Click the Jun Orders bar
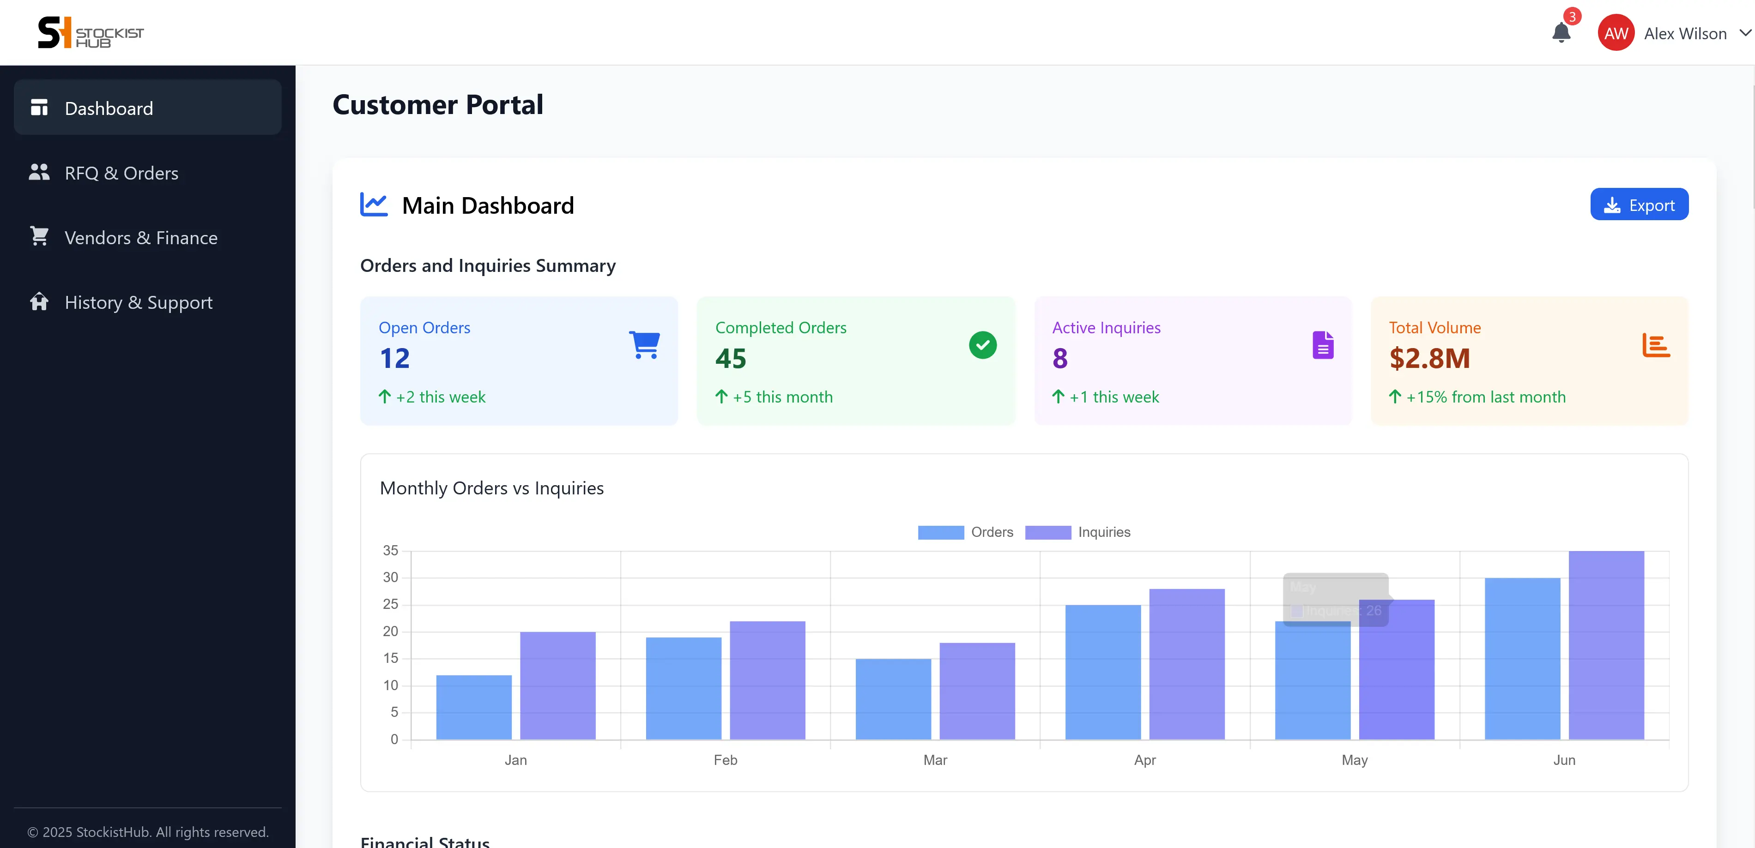 (x=1522, y=659)
